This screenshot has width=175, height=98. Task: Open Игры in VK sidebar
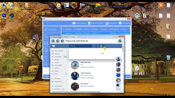coord(56,74)
